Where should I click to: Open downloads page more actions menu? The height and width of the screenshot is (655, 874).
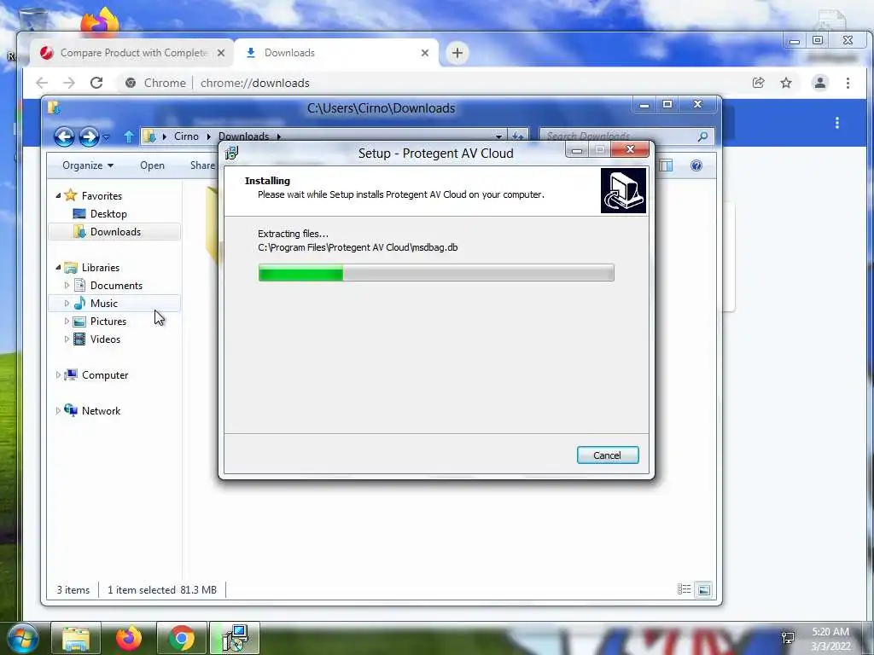click(x=836, y=123)
